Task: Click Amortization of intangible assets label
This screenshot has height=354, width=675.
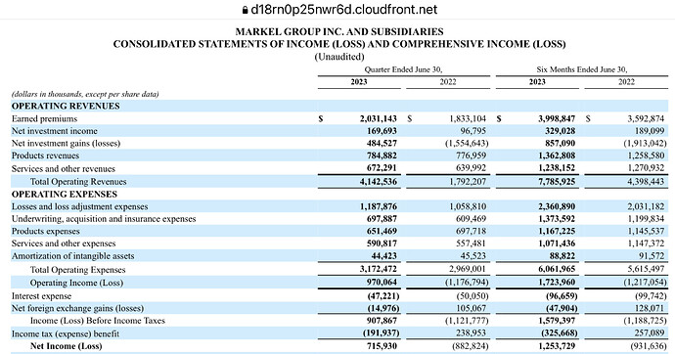Action: point(72,256)
